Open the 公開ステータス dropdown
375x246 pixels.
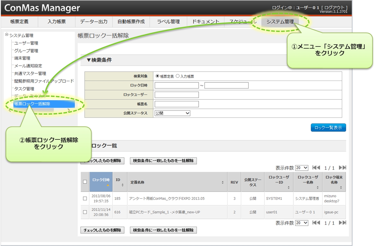[x=172, y=113]
